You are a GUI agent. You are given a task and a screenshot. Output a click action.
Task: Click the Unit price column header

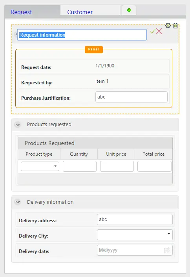tap(116, 154)
